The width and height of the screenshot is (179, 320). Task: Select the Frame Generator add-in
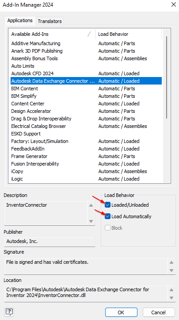tap(86, 156)
